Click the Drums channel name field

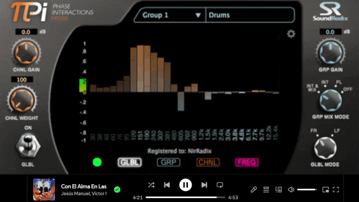pos(250,15)
